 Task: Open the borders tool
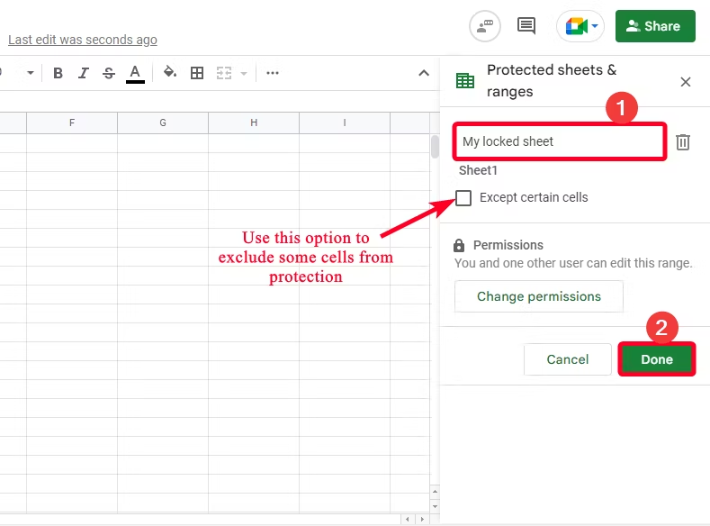[x=197, y=73]
